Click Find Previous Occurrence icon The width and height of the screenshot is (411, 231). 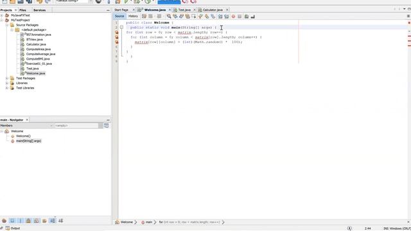click(175, 16)
